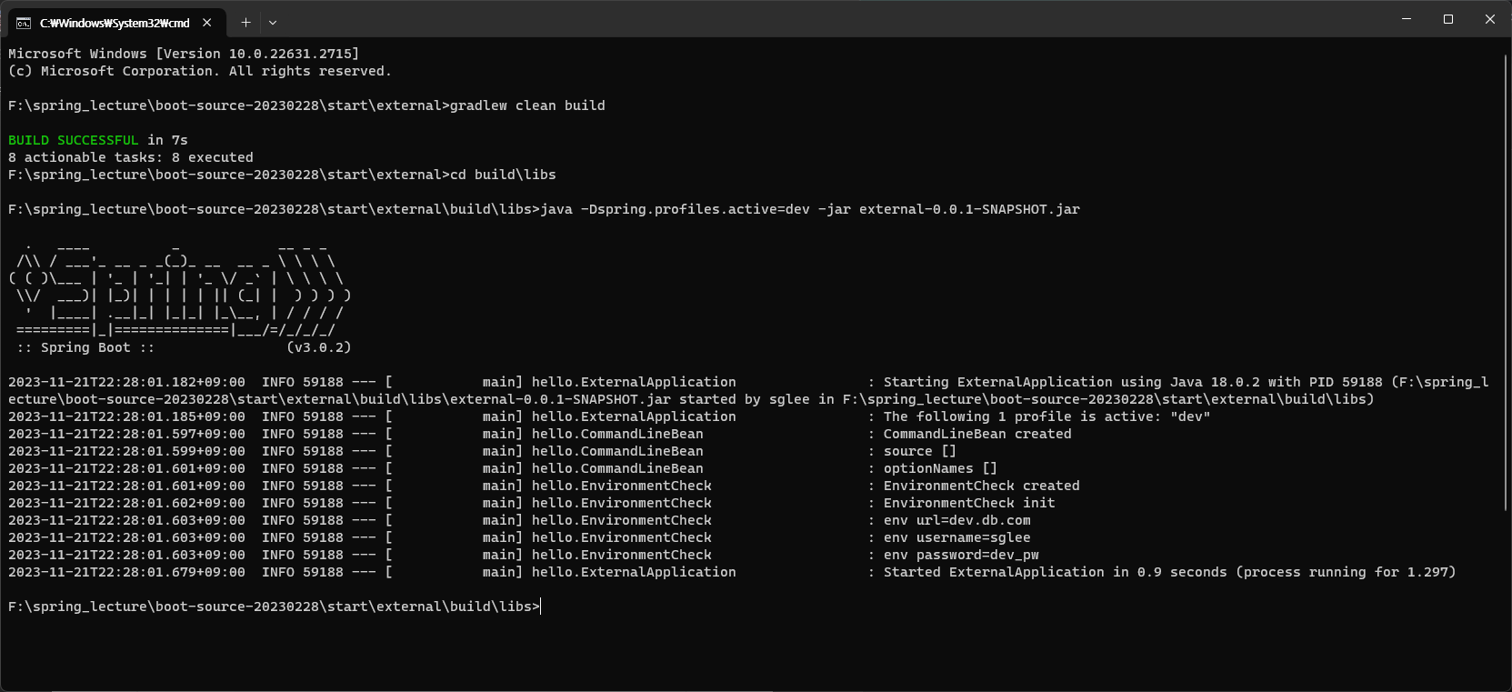The height and width of the screenshot is (692, 1512).
Task: Click 'Microsoft Windows [Version 10.0.22631.2715]' line
Action: pos(184,54)
